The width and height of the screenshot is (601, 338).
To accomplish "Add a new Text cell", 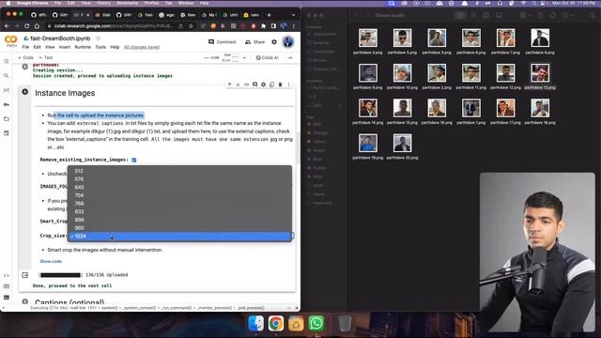I will point(46,57).
